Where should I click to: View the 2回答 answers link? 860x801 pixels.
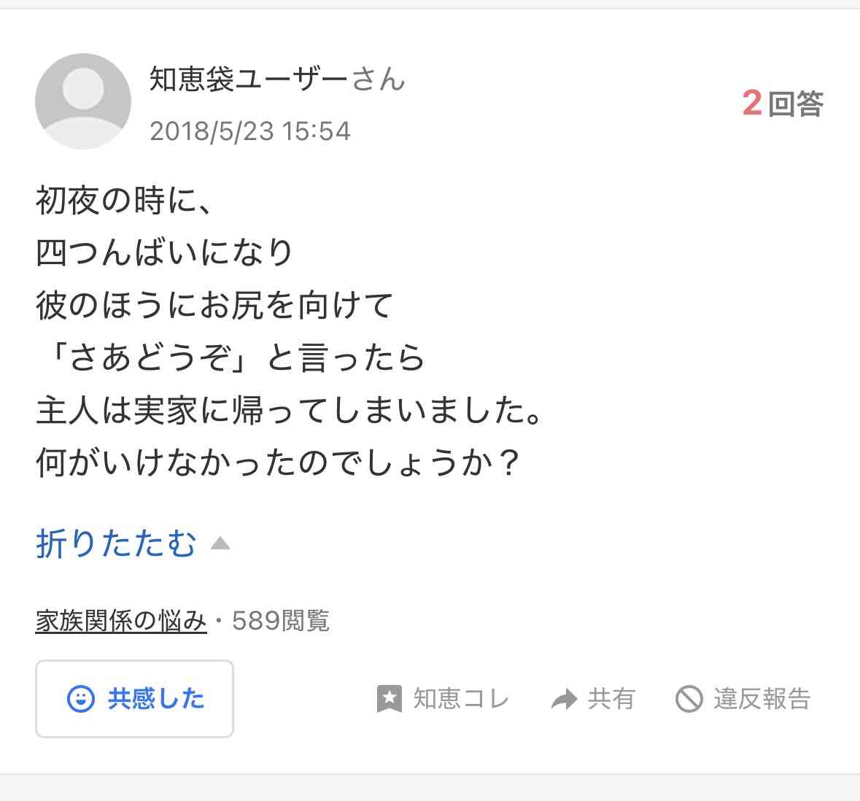pyautogui.click(x=782, y=103)
